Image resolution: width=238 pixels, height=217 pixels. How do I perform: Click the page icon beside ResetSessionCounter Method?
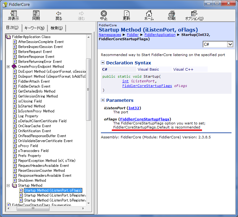[15, 170]
